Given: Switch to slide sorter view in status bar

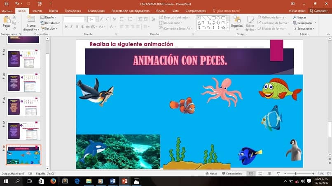Looking at the screenshot, I should [260, 174].
